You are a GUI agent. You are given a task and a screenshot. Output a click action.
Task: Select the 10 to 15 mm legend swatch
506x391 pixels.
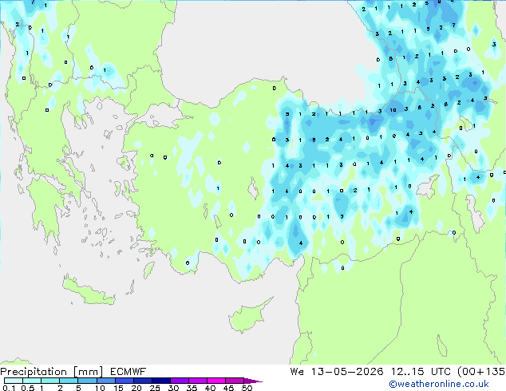(106, 381)
